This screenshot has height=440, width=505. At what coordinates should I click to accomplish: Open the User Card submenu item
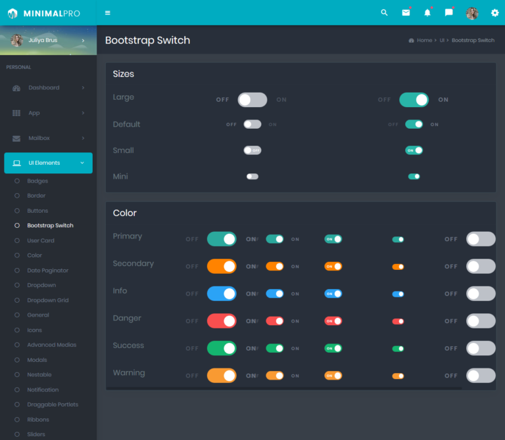41,240
